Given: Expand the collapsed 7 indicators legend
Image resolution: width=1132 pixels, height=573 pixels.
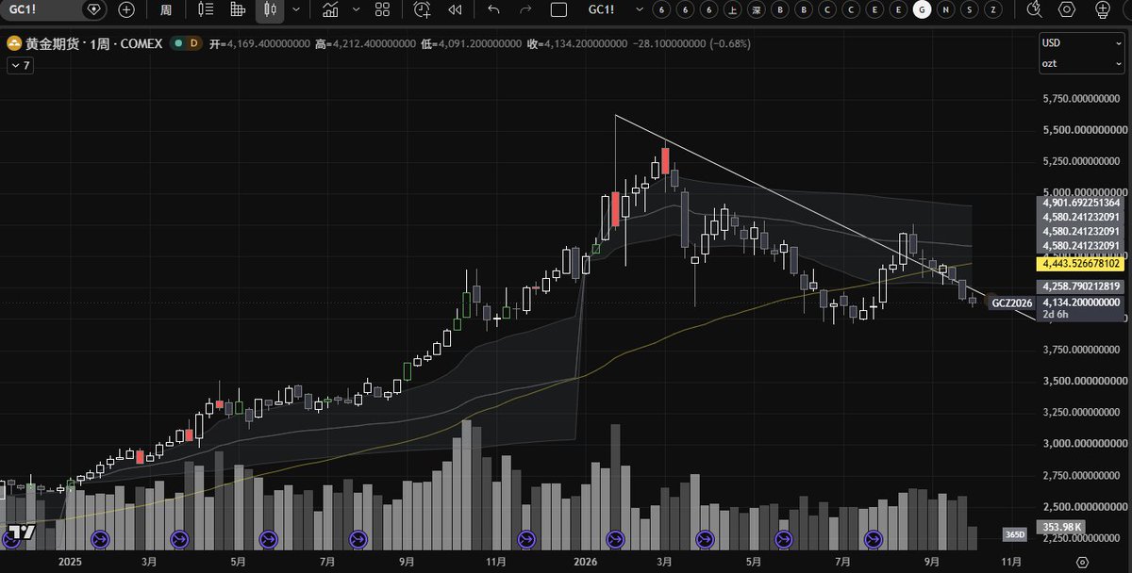Looking at the screenshot, I should [20, 65].
